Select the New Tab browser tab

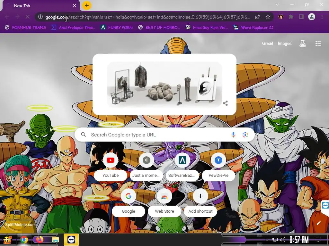(x=41, y=6)
